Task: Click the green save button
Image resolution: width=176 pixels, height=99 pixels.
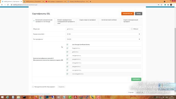Action: (136, 79)
